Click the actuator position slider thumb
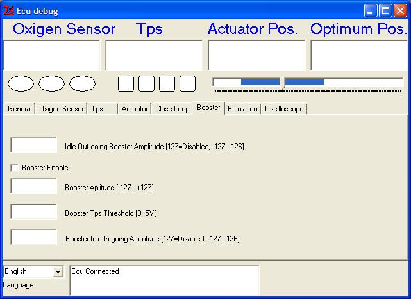The image size is (411, 299). pyautogui.click(x=283, y=83)
